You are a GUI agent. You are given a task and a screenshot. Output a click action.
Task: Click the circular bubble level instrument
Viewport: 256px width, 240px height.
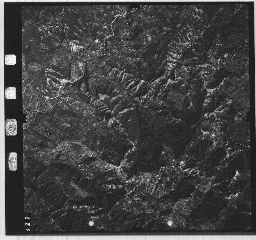point(11,127)
